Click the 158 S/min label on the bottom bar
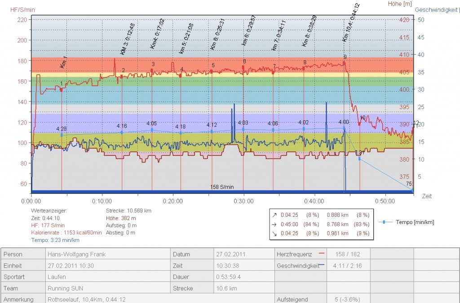460x303 pixels. (x=222, y=187)
